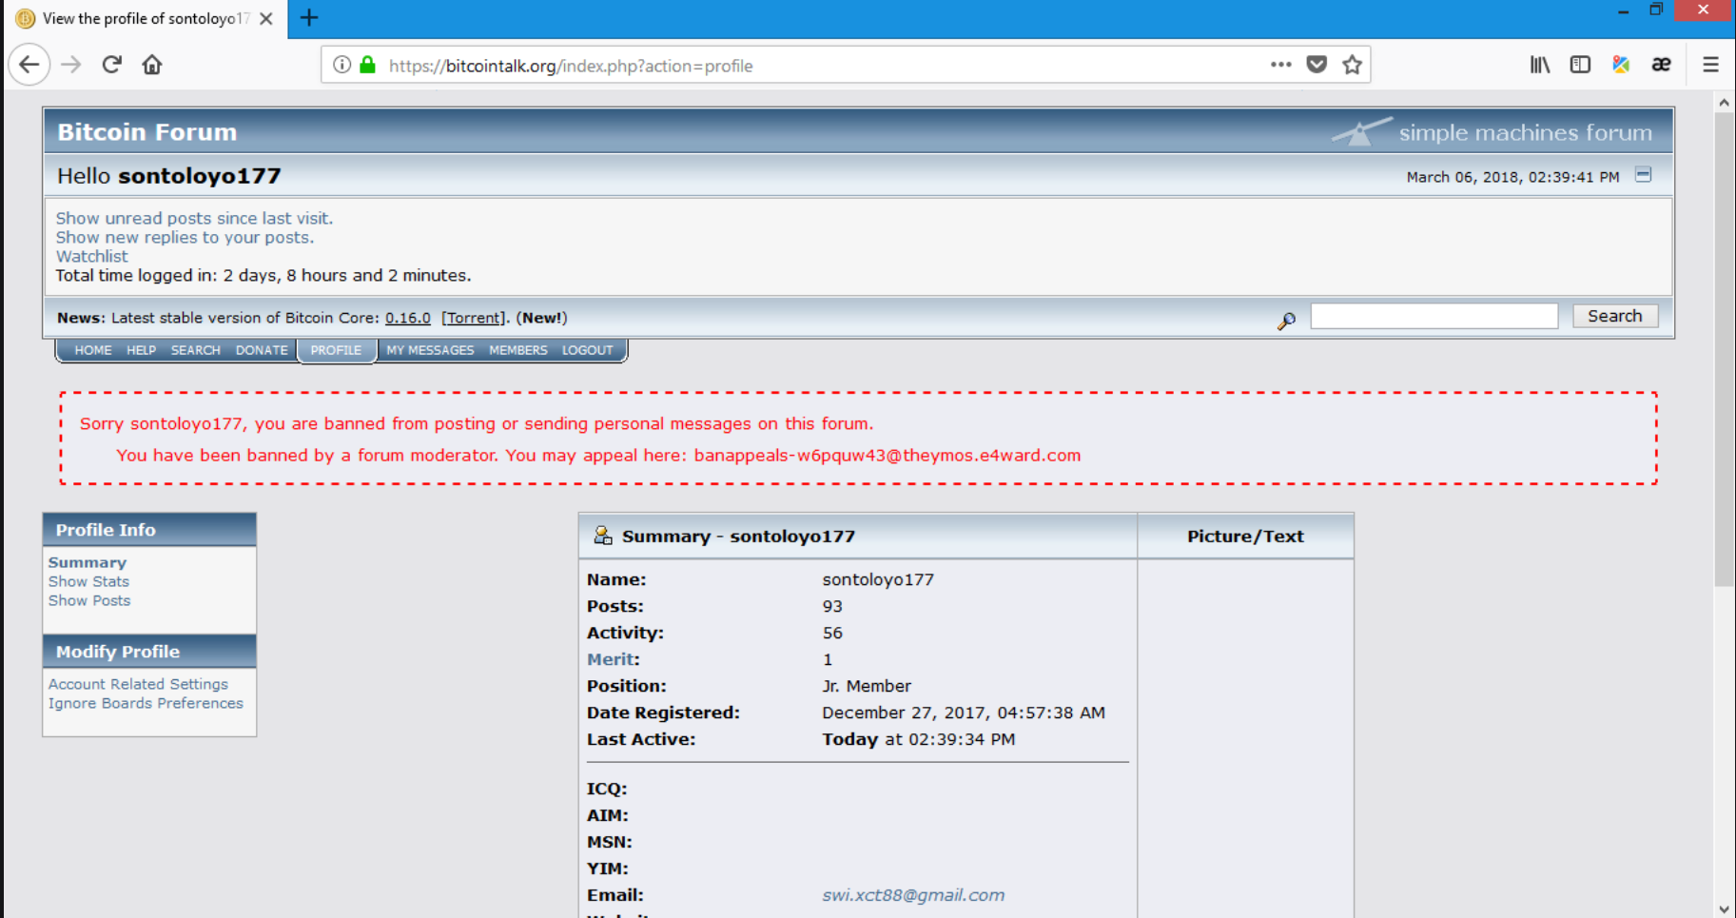Show site information icon in address bar
The width and height of the screenshot is (1736, 918).
(x=341, y=65)
